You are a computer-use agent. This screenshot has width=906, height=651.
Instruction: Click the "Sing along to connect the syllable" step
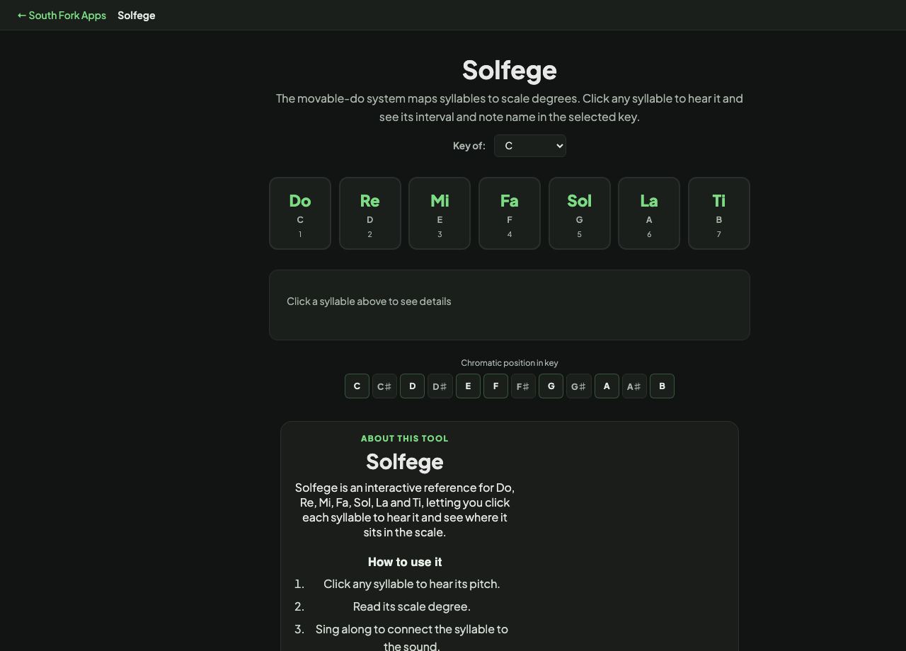tap(412, 638)
